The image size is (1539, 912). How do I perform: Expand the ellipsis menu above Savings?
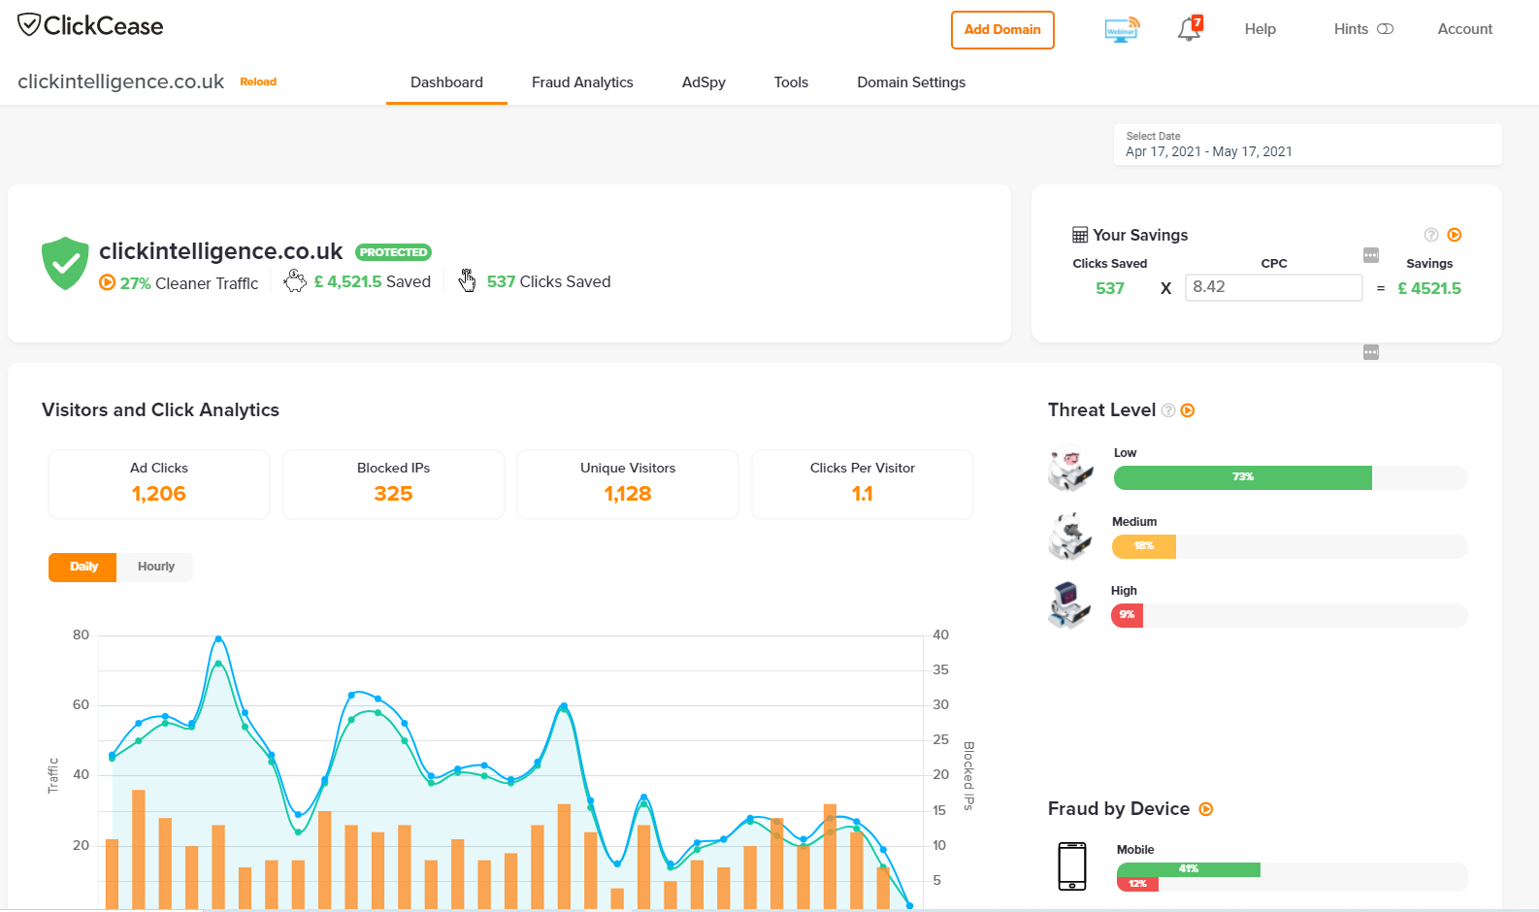[1370, 255]
